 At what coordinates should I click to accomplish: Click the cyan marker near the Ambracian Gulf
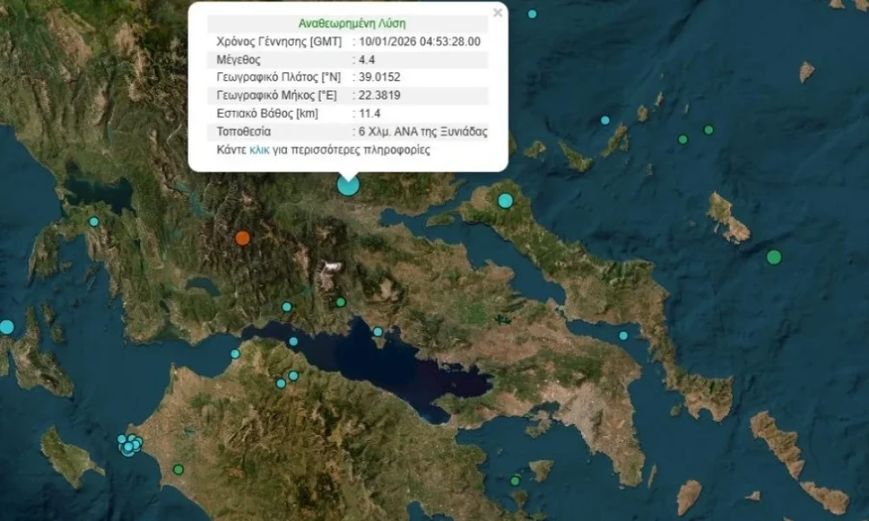pyautogui.click(x=94, y=221)
